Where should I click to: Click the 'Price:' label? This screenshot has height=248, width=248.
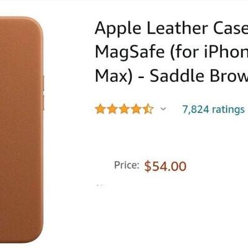click(x=126, y=165)
